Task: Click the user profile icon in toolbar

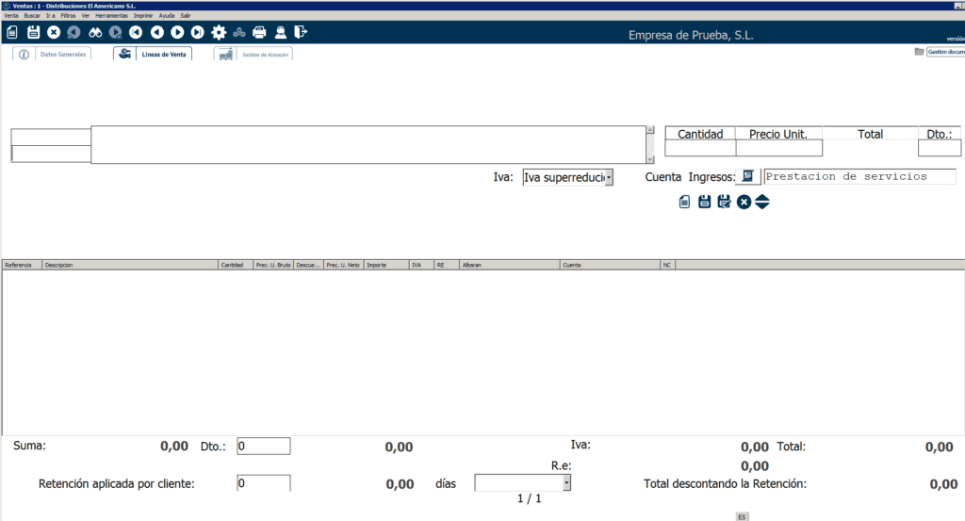Action: point(280,32)
